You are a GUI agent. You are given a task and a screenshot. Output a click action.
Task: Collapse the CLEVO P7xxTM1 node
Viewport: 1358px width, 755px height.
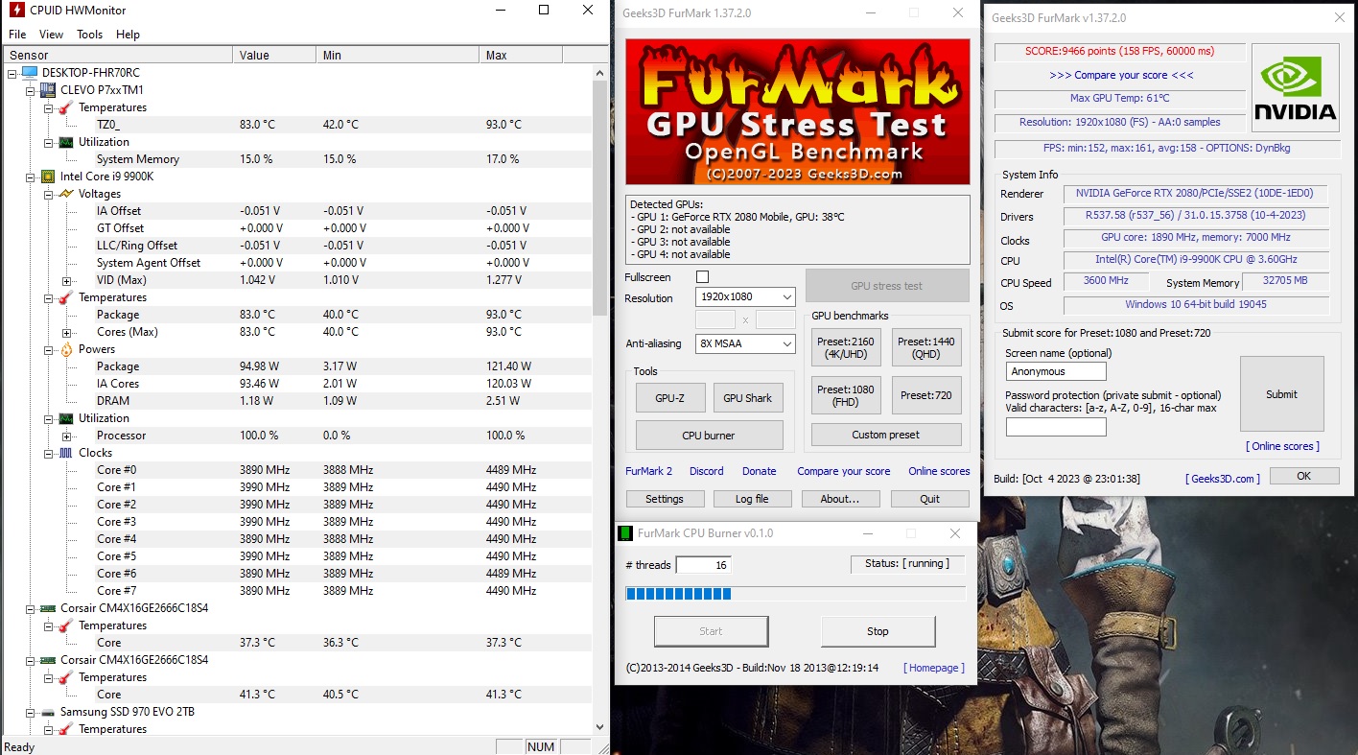click(x=31, y=90)
